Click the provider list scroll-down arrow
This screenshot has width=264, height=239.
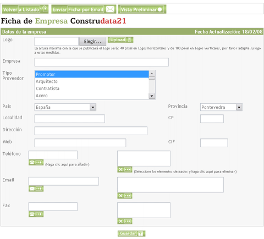coord(152,96)
